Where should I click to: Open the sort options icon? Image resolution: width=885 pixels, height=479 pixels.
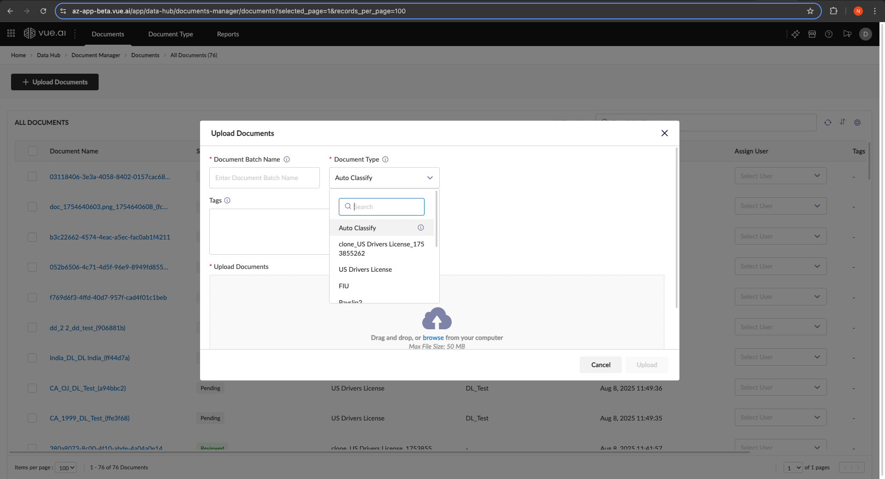click(843, 123)
